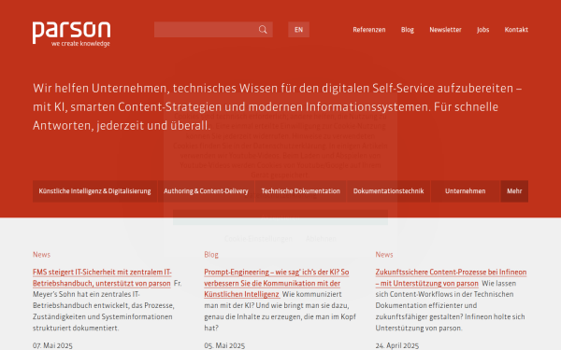Open Zukunftssichere Content-Prozesse bei Infineon article

(451, 277)
